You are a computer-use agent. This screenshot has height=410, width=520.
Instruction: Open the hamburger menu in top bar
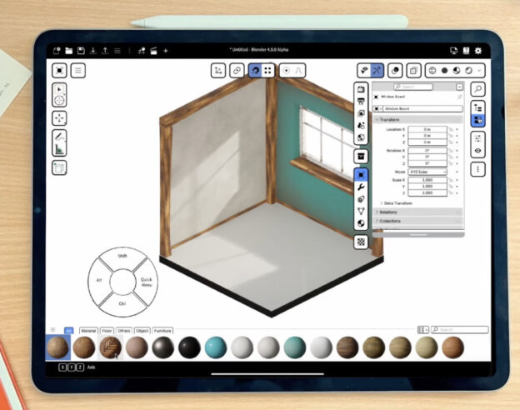117,51
